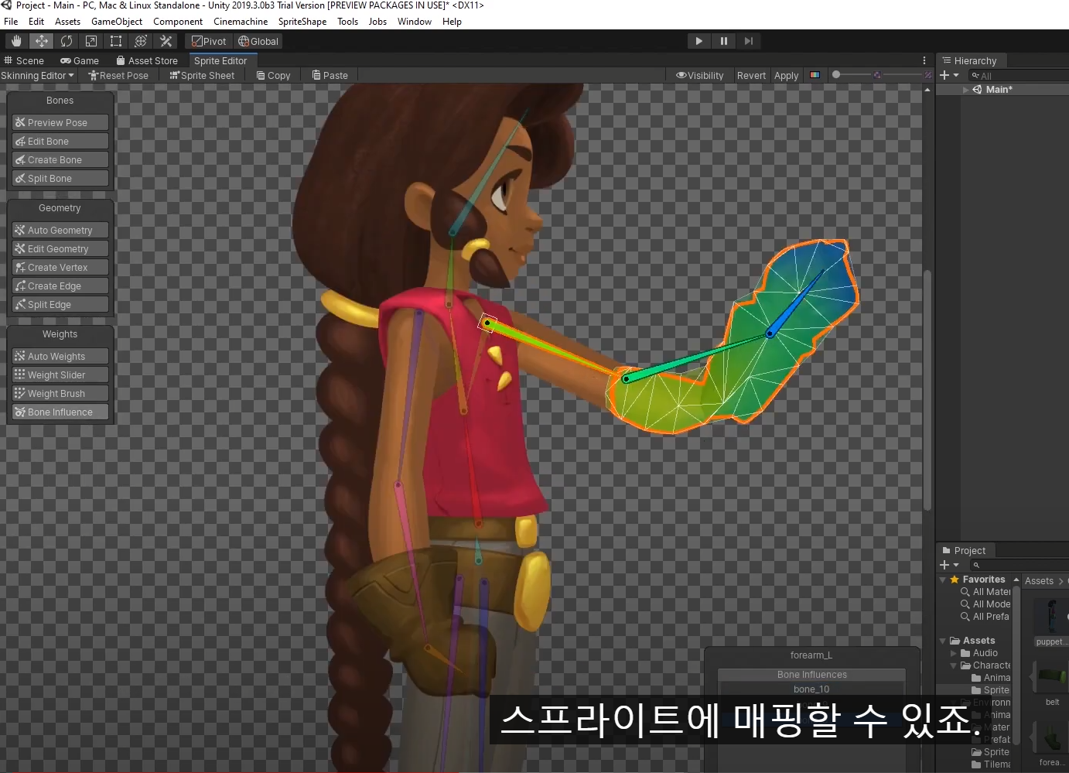Select the Transform tool in toolbar

point(141,41)
